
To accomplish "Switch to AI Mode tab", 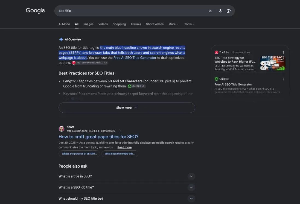I will click(x=64, y=24).
